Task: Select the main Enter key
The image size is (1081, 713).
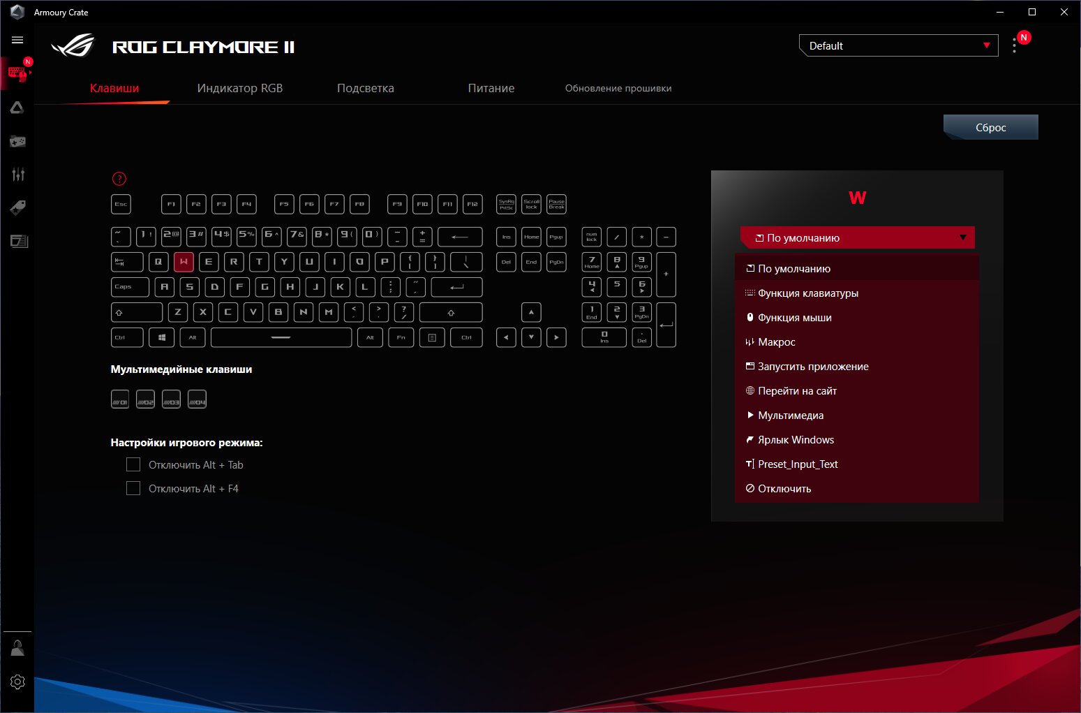Action: click(x=456, y=287)
